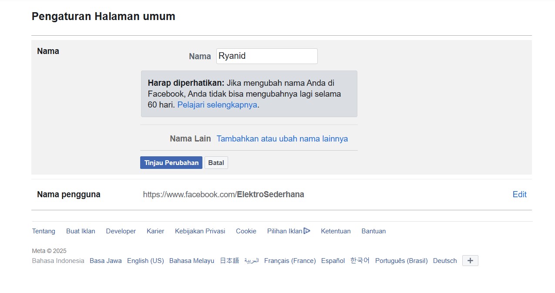Click the Nama text input field
The height and width of the screenshot is (293, 555).
tap(266, 56)
